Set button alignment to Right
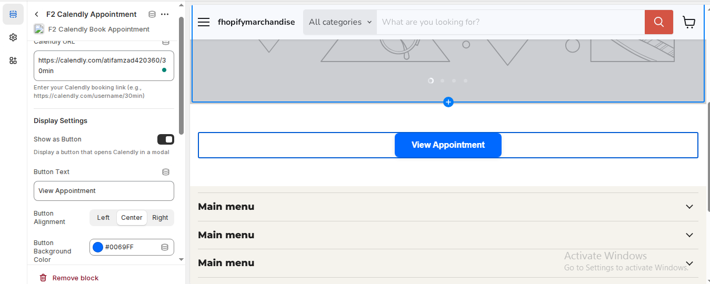The width and height of the screenshot is (710, 284). click(160, 218)
